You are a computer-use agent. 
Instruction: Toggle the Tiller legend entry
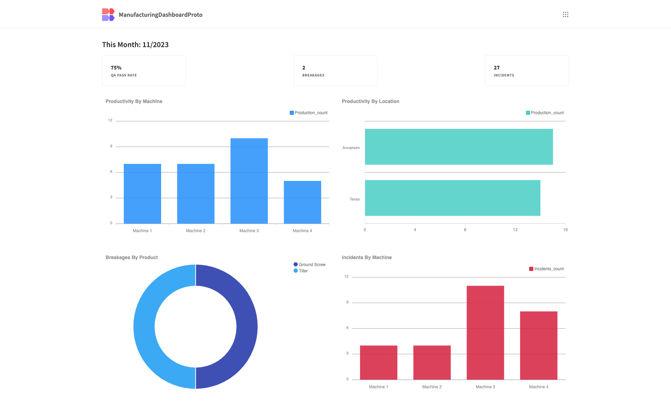(301, 271)
